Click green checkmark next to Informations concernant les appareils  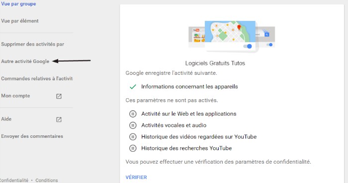[x=133, y=87]
